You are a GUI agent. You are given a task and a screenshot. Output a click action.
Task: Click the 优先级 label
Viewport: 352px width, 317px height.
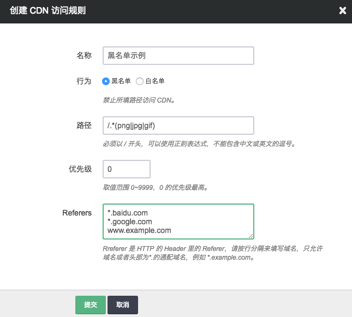tap(80, 169)
